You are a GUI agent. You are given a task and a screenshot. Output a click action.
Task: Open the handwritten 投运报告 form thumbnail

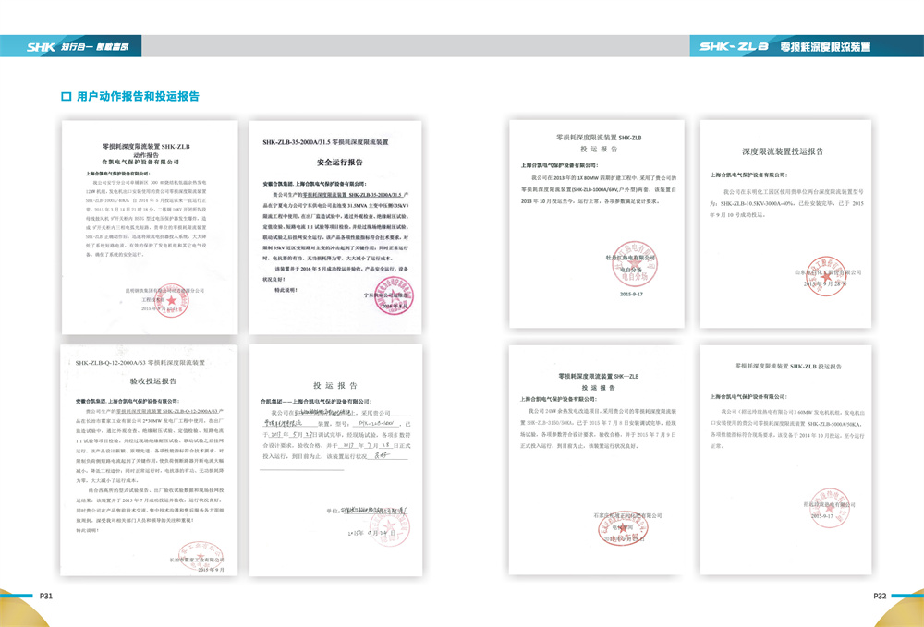point(336,461)
